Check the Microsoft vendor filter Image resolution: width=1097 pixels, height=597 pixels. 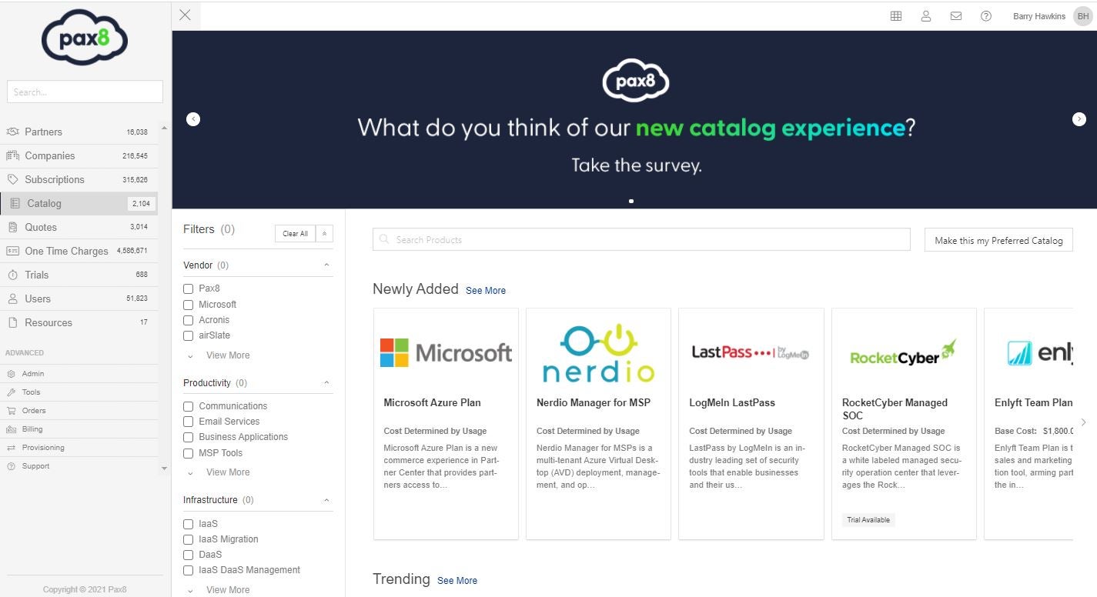click(188, 305)
